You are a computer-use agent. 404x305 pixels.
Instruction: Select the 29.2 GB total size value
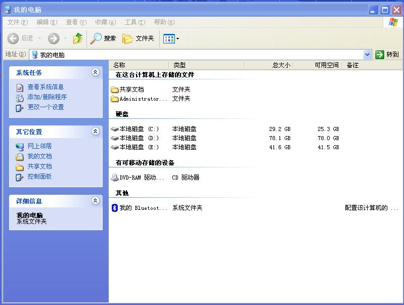click(280, 129)
